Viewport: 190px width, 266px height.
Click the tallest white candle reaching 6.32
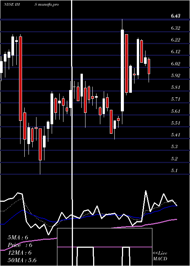(x=122, y=70)
